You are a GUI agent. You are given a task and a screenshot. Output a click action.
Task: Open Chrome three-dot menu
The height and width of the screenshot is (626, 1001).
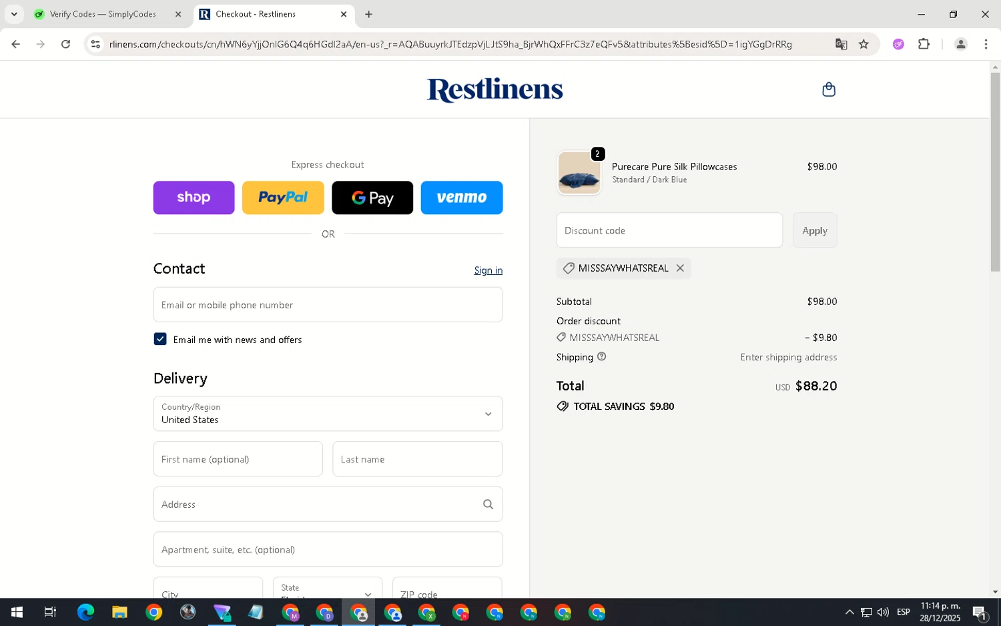point(986,44)
